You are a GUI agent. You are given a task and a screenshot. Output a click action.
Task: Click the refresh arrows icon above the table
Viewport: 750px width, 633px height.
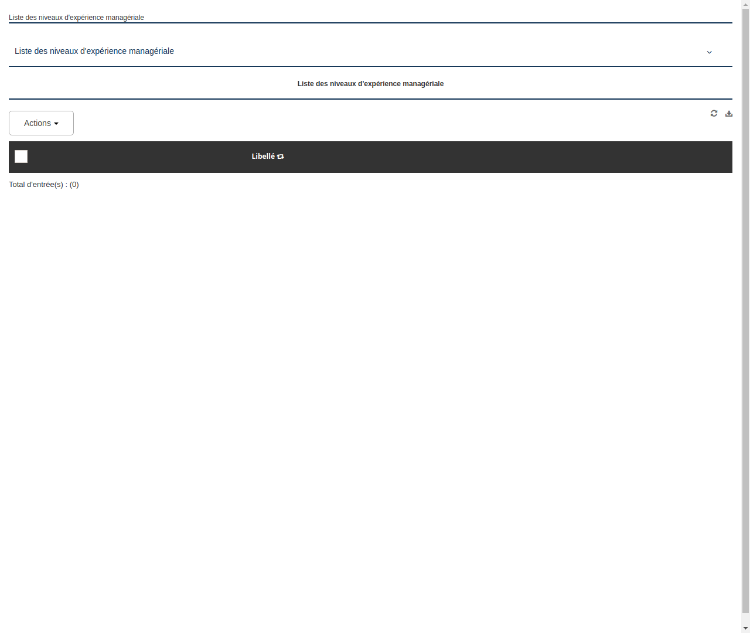click(714, 113)
